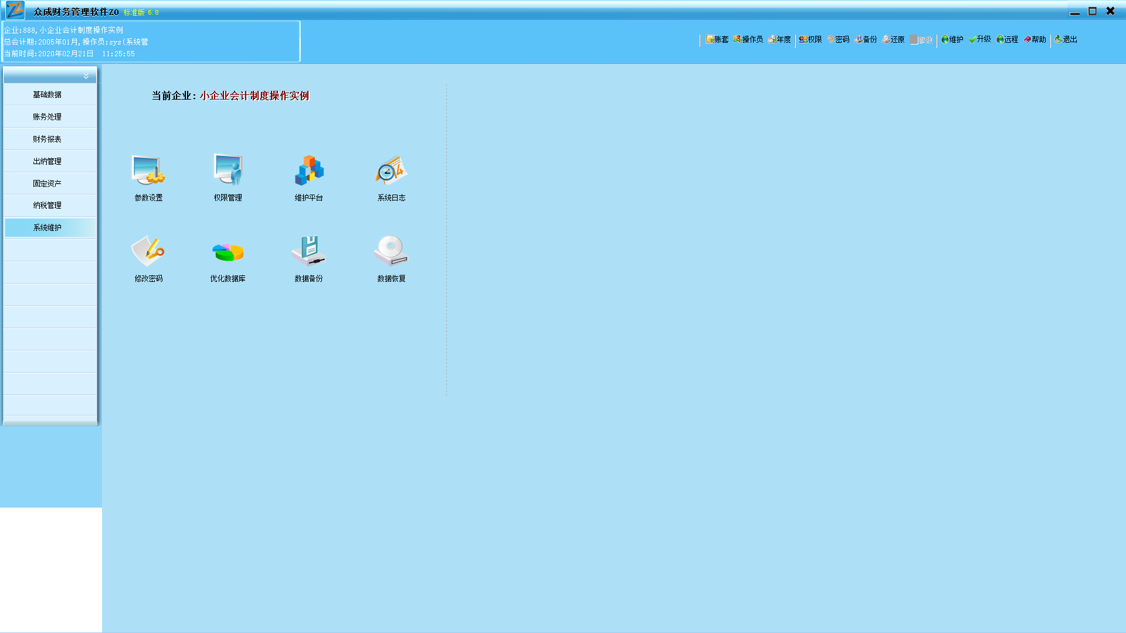Close the application window

(1110, 11)
